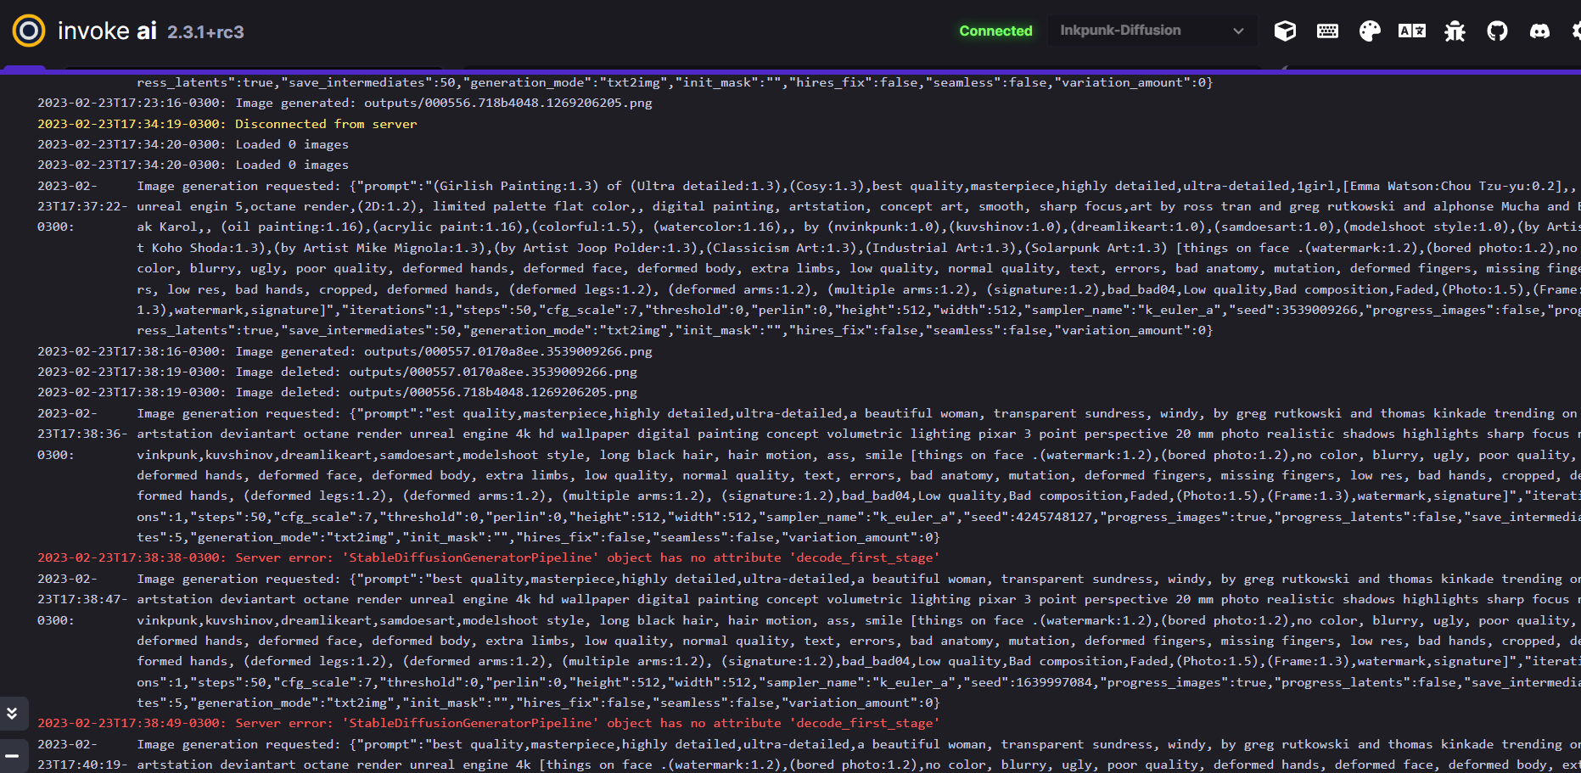Click log line 'Image deleted: outputs/000556.718b4048.1269206205.png'
Image resolution: width=1581 pixels, height=773 pixels.
337,392
